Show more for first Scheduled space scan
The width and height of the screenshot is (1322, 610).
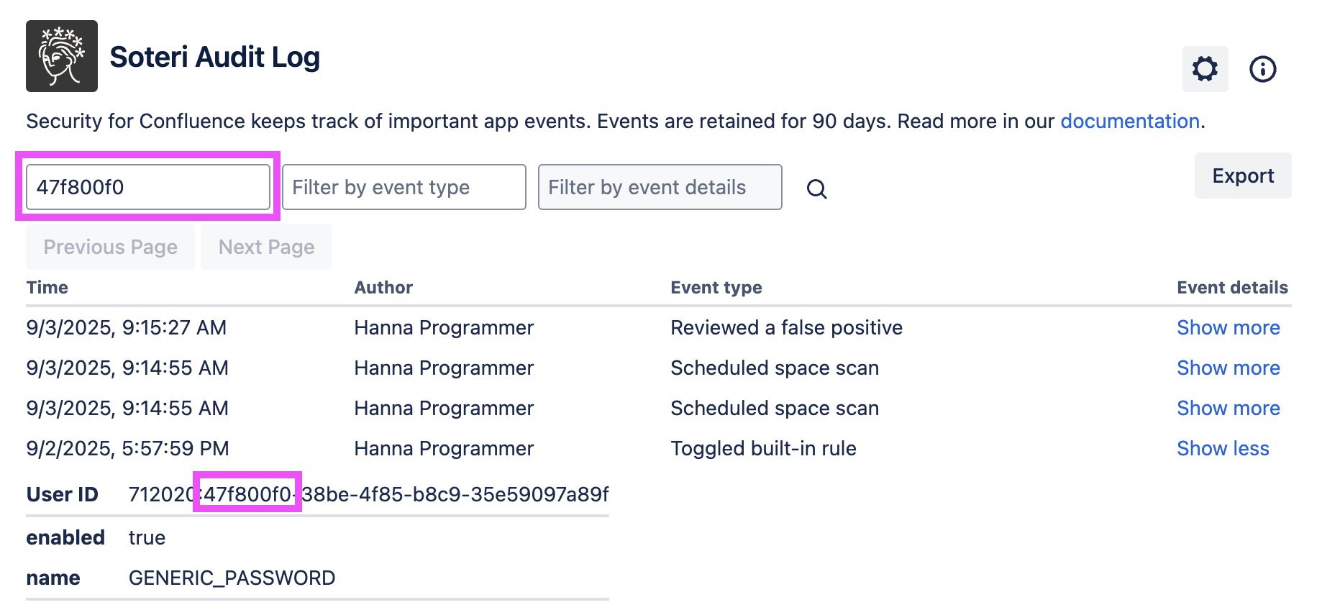1228,368
